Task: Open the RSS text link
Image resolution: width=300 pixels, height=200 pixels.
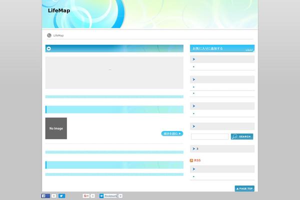Action: tap(197, 160)
